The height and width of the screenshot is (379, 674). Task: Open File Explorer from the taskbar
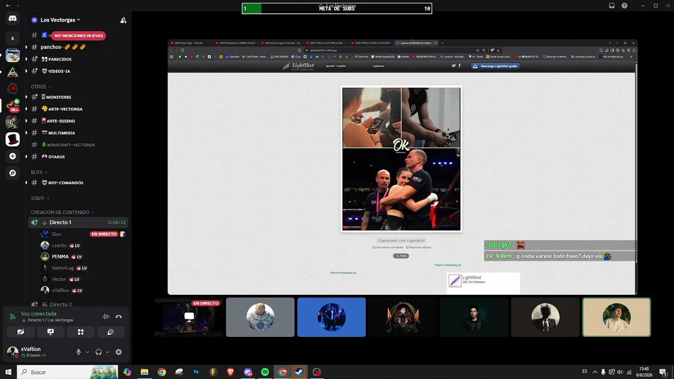[144, 372]
